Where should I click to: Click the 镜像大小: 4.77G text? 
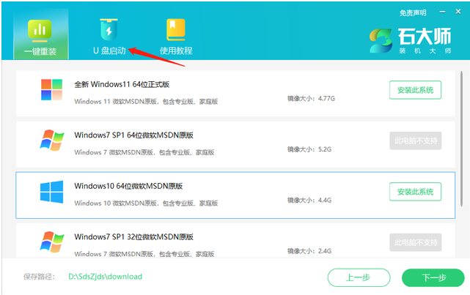[311, 98]
